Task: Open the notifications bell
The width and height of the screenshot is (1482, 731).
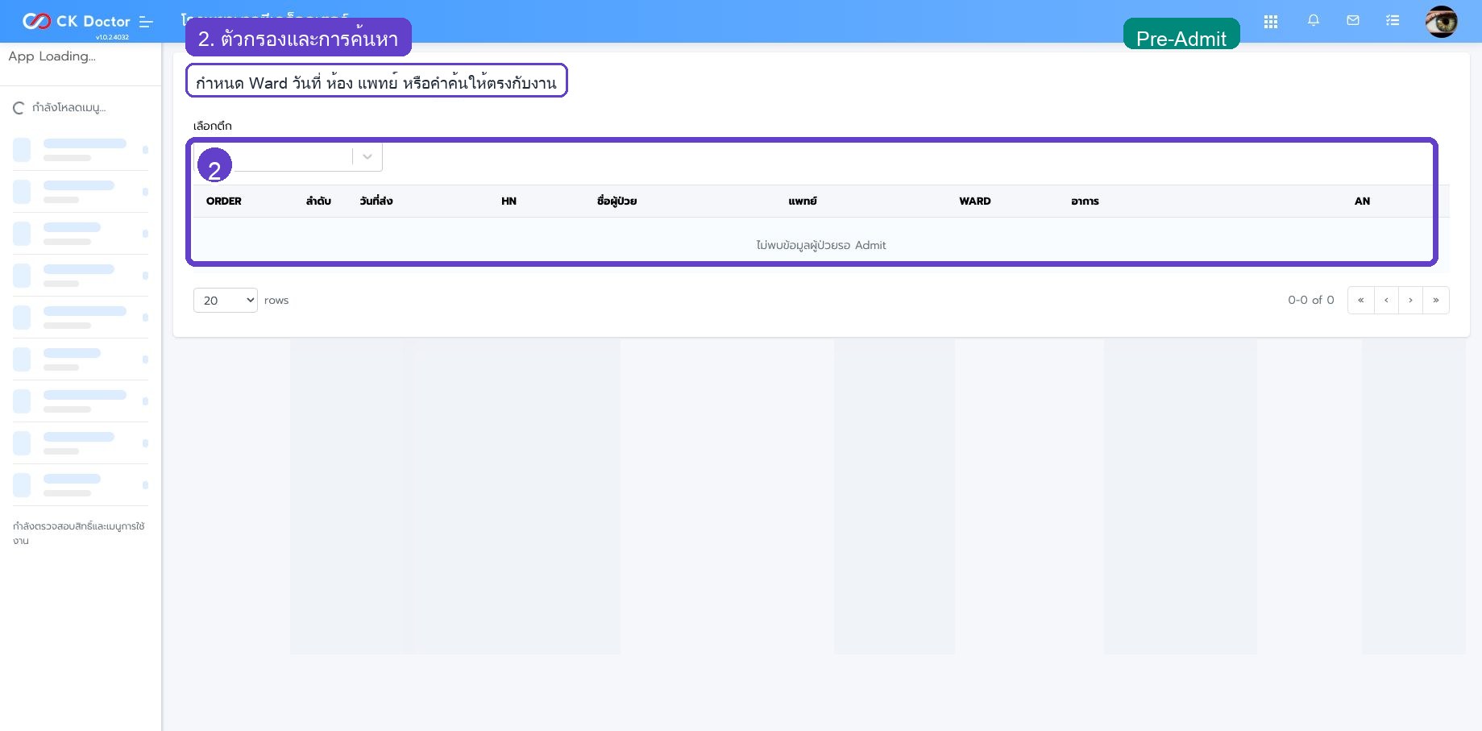Action: pyautogui.click(x=1314, y=21)
